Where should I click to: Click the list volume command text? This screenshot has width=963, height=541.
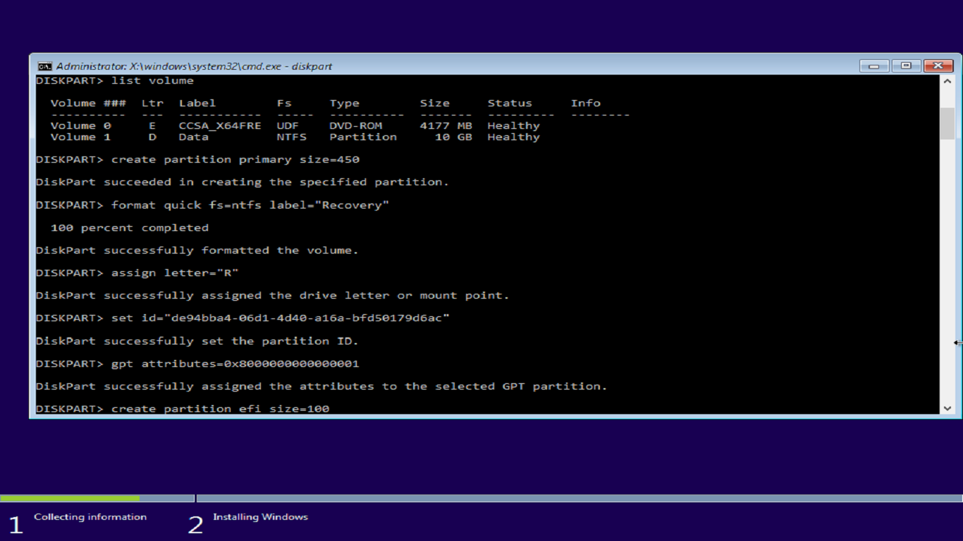click(x=152, y=80)
